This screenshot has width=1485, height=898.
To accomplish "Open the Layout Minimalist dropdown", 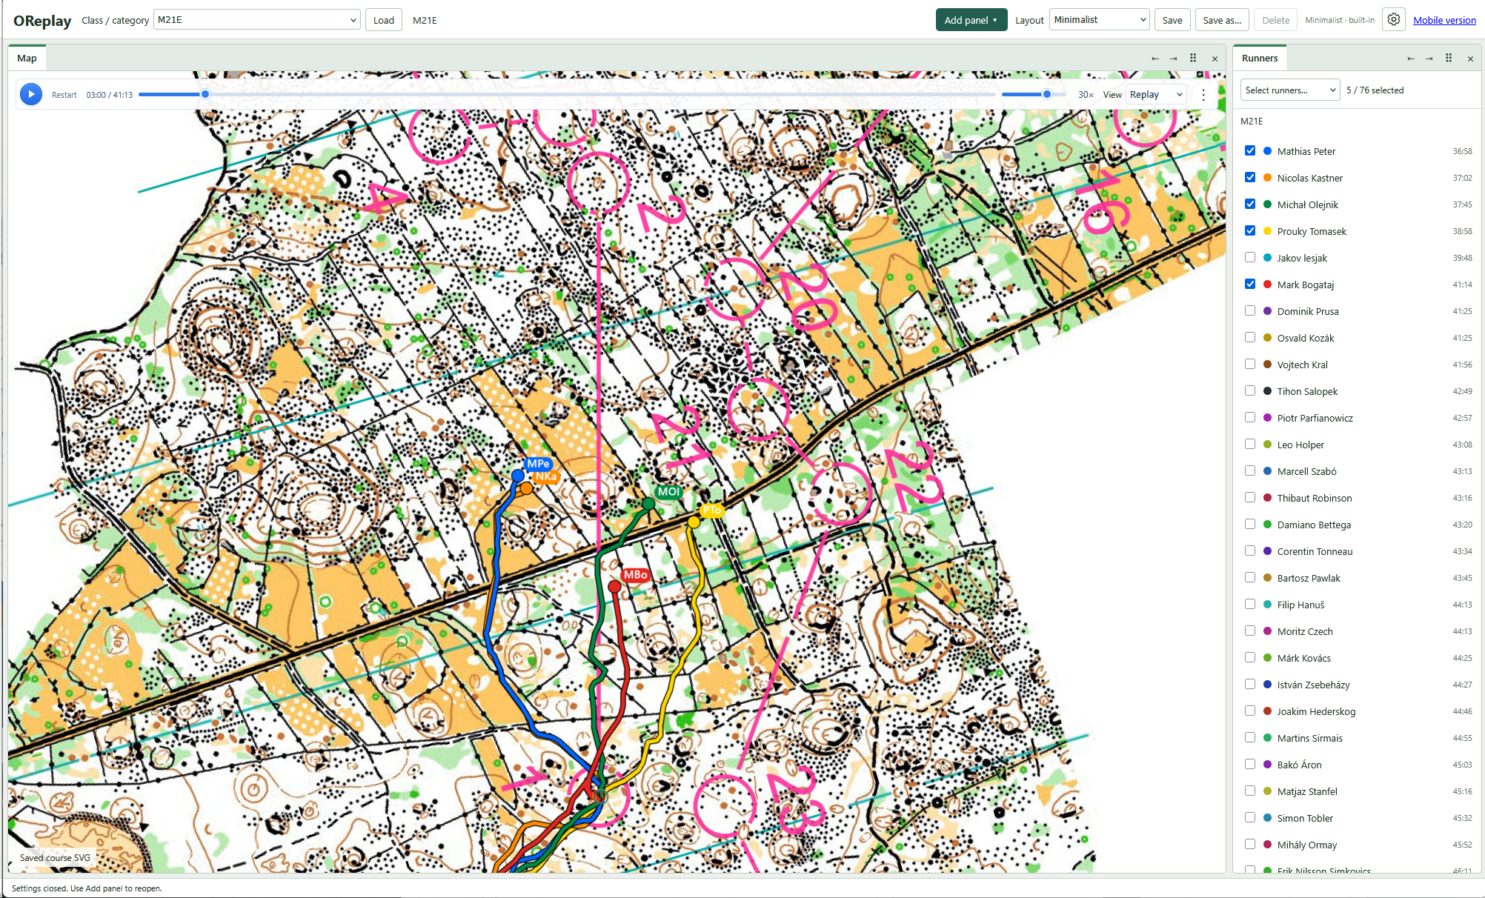I will 1100,20.
